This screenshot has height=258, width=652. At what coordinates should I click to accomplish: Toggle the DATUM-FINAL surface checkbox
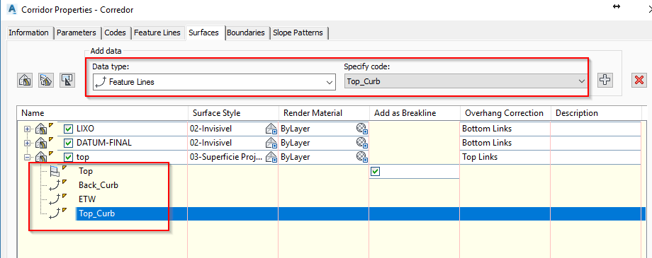click(x=69, y=143)
